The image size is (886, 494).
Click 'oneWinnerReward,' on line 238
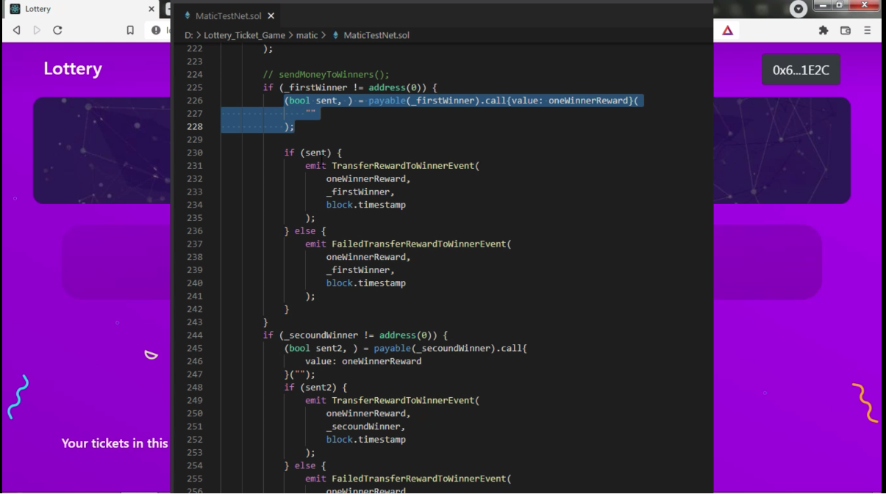click(368, 257)
